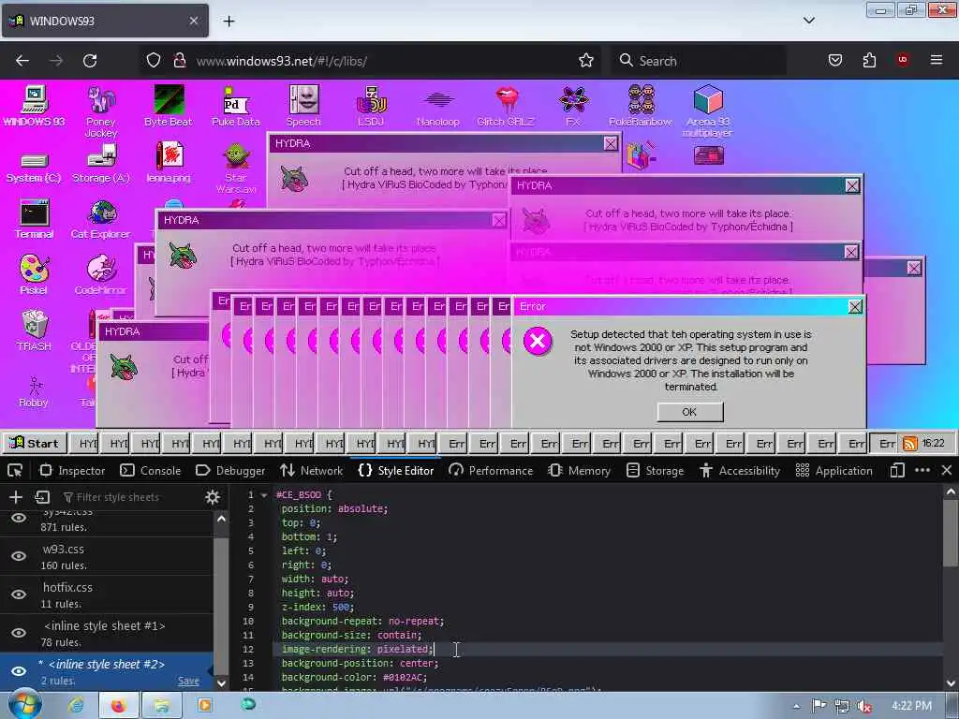Switch to the Network tab
This screenshot has width=959, height=719.
pyautogui.click(x=311, y=470)
